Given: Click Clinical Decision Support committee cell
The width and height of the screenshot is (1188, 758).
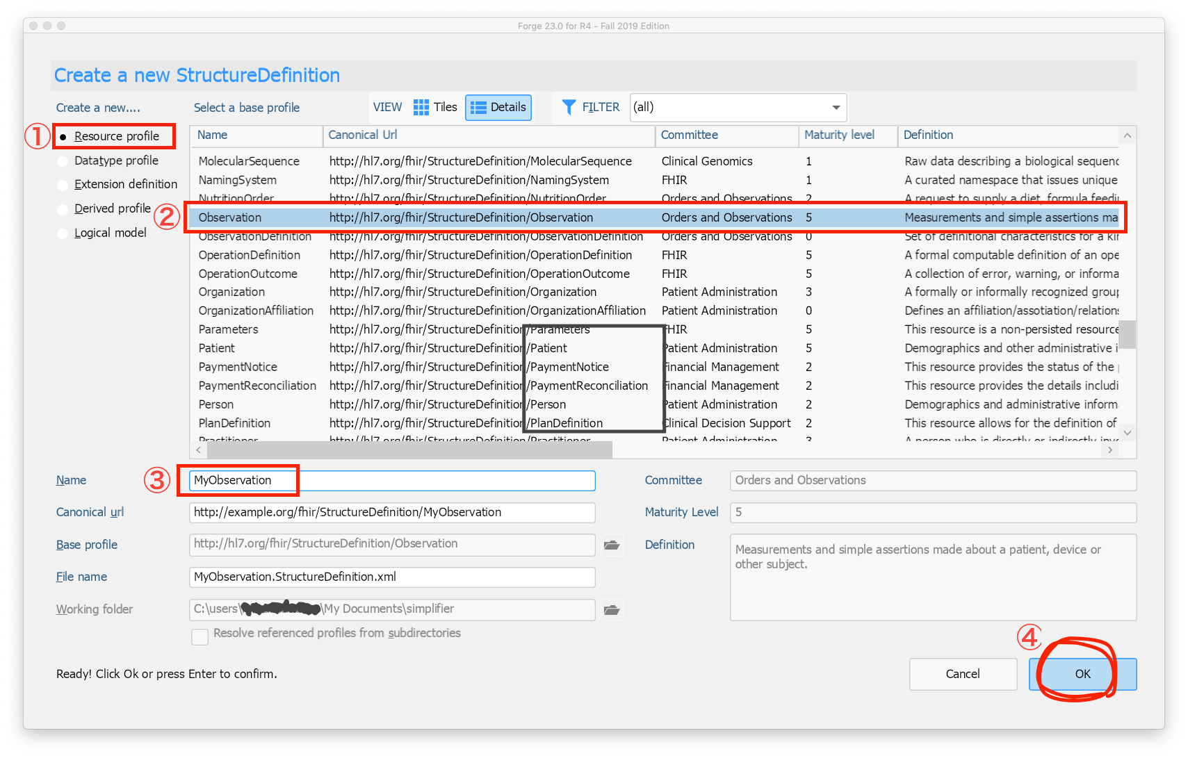Looking at the screenshot, I should pos(726,423).
